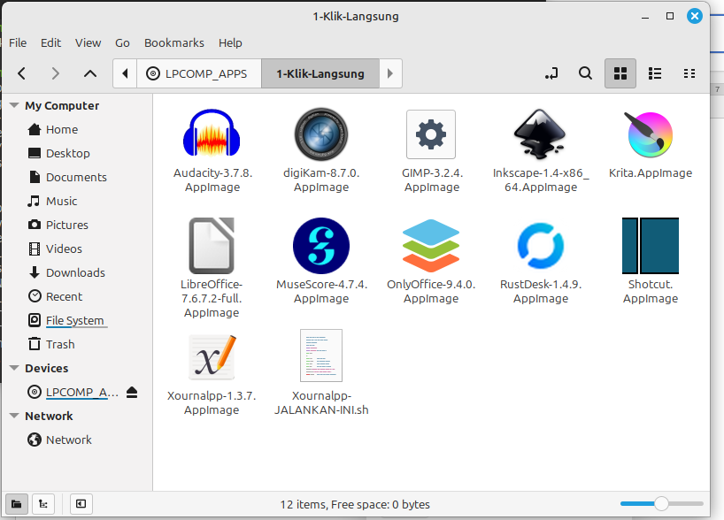Maximize the 1-Klik-Langsung window

(x=670, y=16)
